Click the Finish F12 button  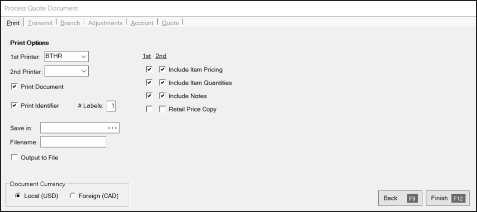coord(448,198)
